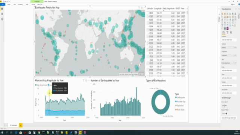Open focus mode on Max and Avg Magnitude chart
This screenshot has width=240, height=135.
pyautogui.click(x=86, y=80)
